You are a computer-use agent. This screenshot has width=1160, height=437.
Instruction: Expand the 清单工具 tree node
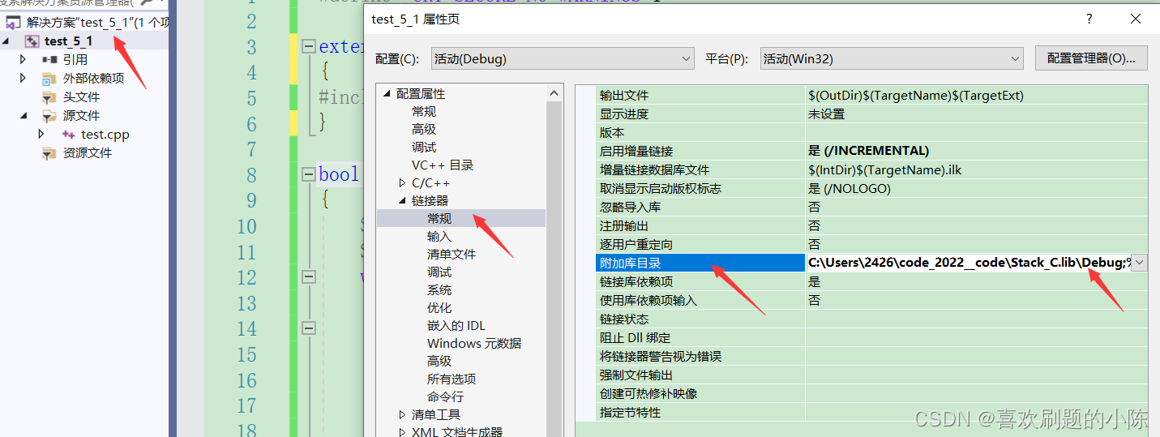[x=402, y=415]
